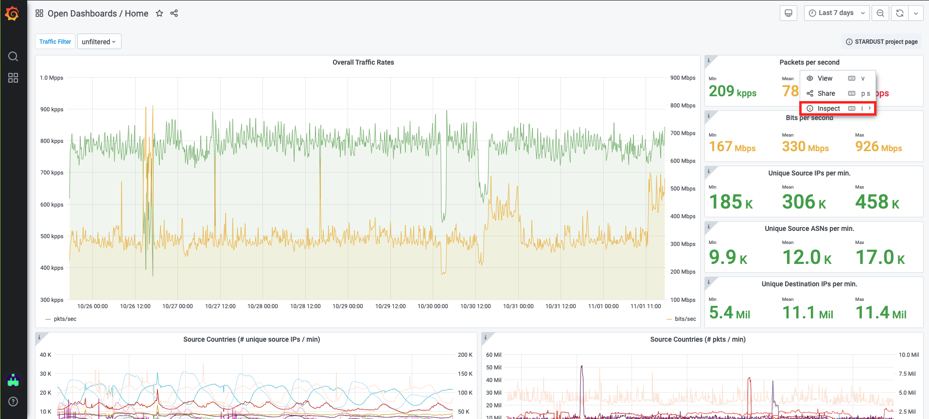Click the 17.0 K max ASNs value
929x419 pixels.
[x=880, y=257]
